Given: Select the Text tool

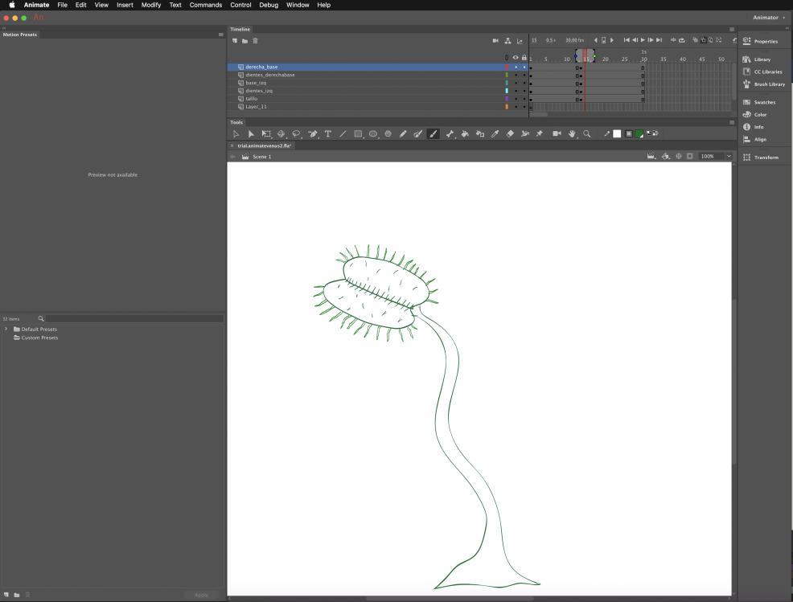Looking at the screenshot, I should coord(327,133).
